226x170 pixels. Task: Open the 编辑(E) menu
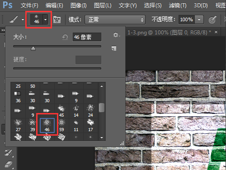click(54, 5)
